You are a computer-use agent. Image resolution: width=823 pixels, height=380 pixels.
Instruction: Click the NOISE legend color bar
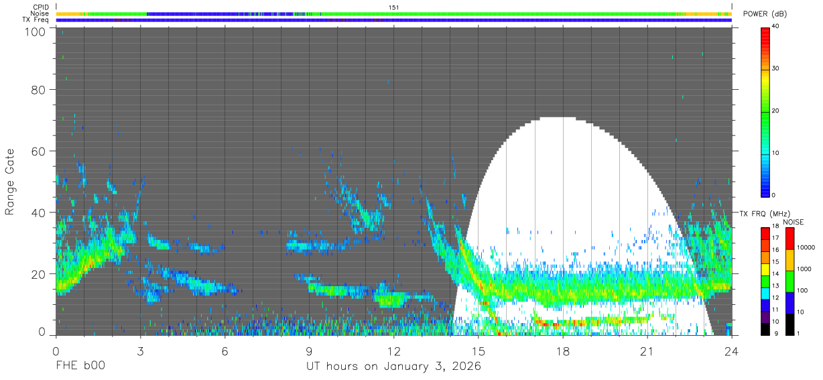tap(789, 281)
